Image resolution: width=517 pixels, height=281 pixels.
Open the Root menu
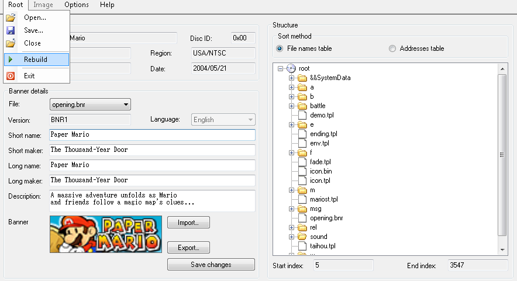(15, 5)
